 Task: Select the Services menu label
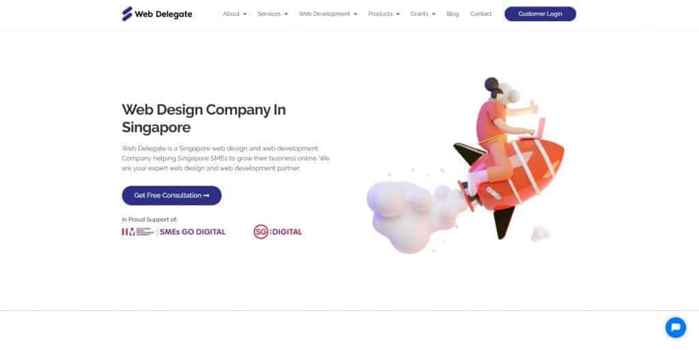[x=269, y=14]
